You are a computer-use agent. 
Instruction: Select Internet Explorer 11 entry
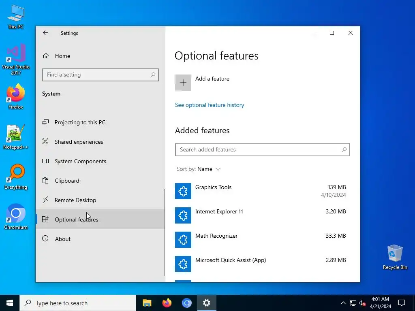(262, 215)
